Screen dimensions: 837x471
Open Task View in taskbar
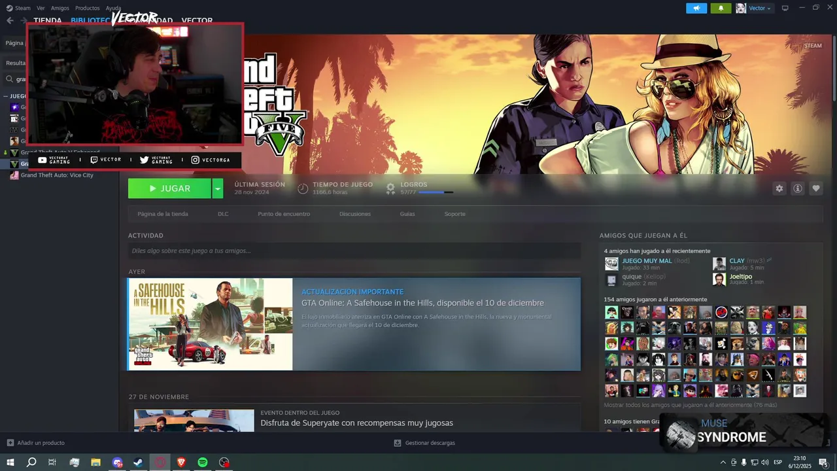(x=52, y=462)
